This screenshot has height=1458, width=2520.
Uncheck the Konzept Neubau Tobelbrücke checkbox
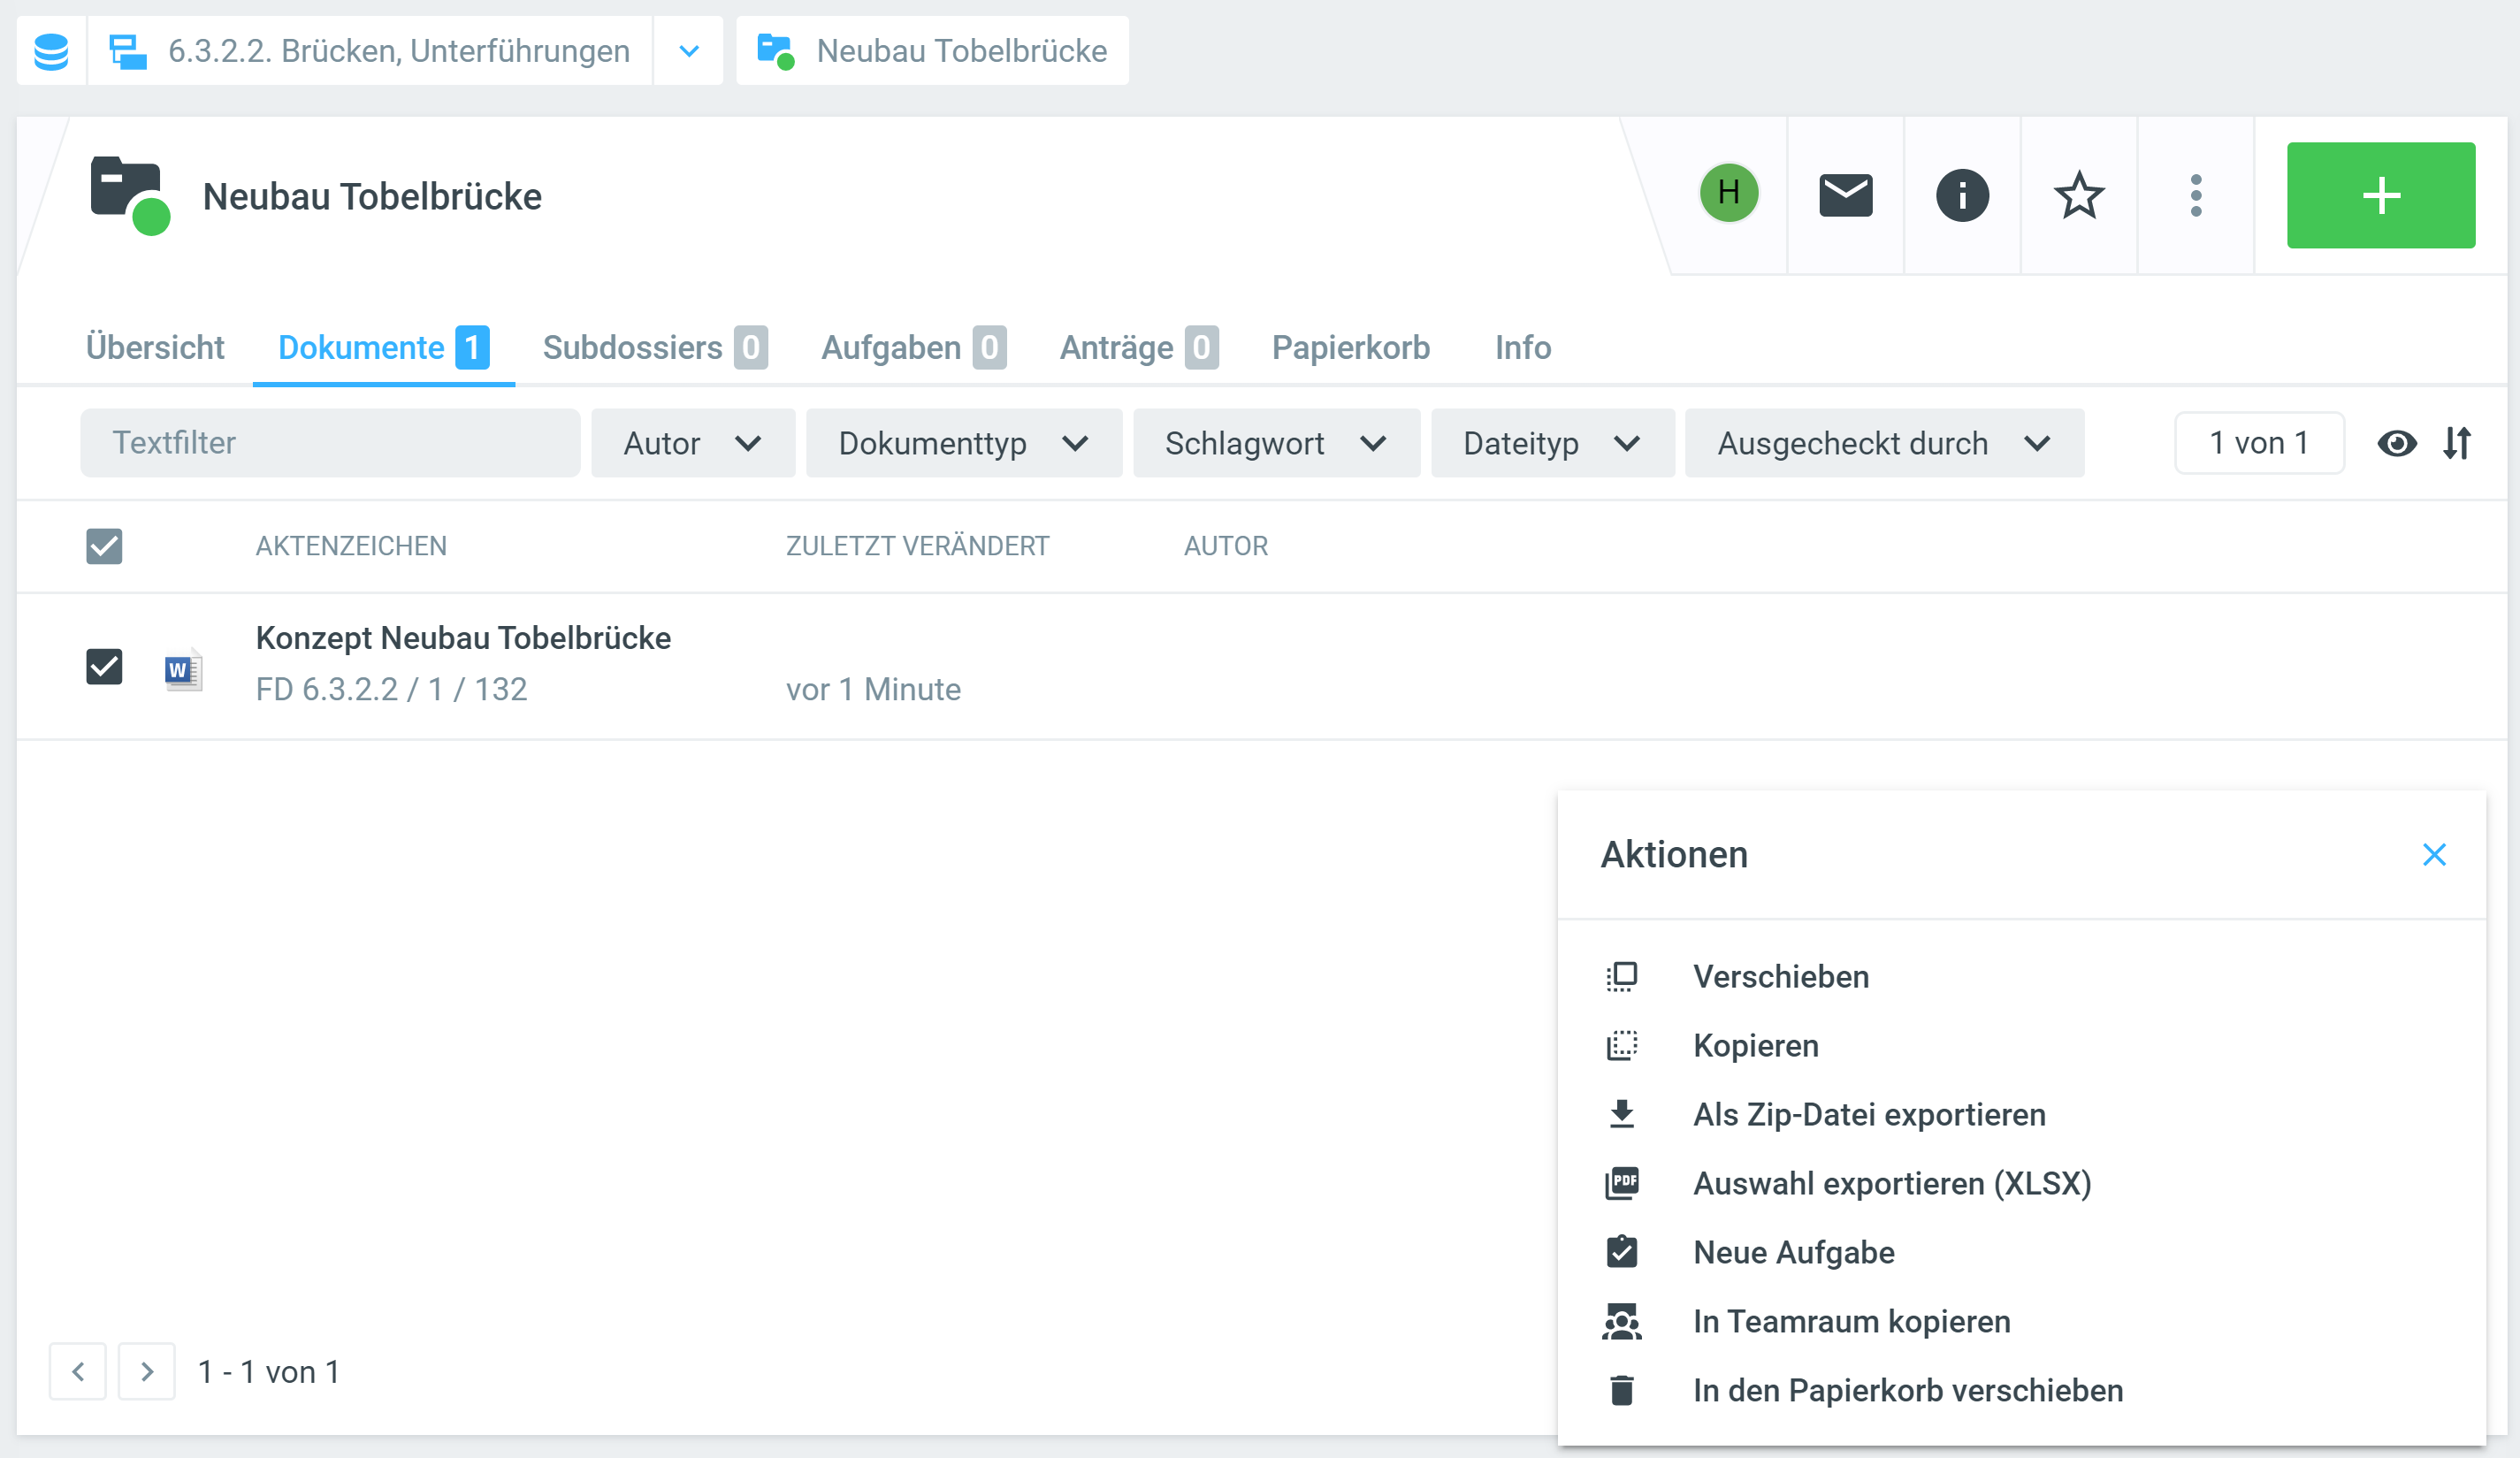[104, 666]
